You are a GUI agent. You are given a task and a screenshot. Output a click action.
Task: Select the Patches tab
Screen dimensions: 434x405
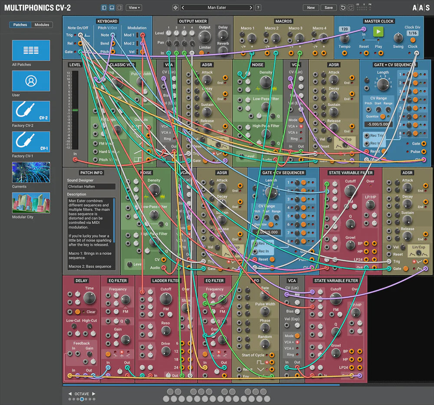(x=20, y=25)
